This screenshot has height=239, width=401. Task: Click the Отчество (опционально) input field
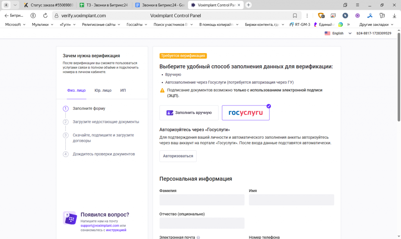(x=202, y=223)
